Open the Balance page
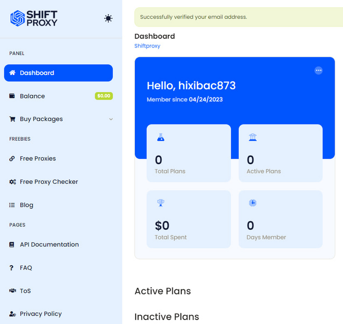The image size is (343, 324). (32, 96)
